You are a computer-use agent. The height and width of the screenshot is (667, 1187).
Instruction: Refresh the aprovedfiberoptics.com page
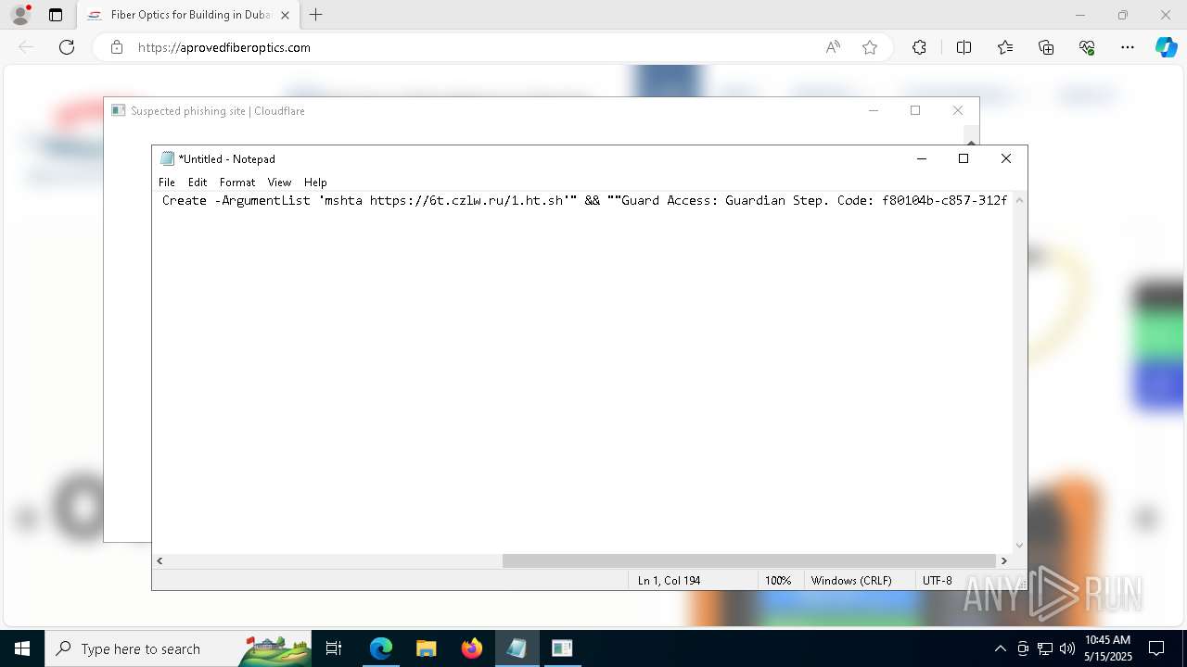coord(67,47)
